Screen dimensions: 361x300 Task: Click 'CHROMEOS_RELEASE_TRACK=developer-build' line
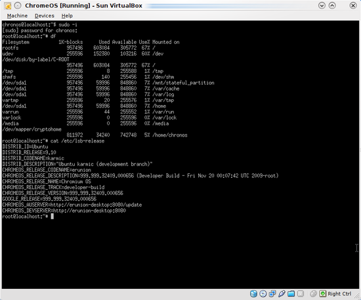(53, 187)
